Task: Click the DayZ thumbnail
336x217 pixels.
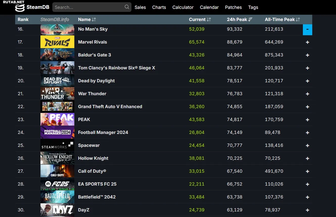Action: tap(57, 210)
